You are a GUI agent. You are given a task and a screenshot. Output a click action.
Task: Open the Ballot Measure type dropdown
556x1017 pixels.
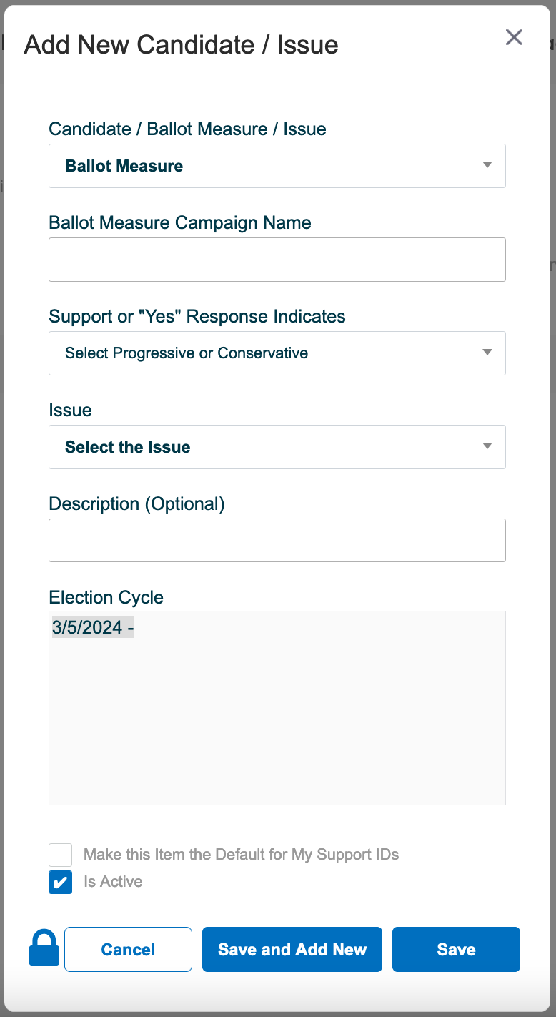click(x=277, y=166)
